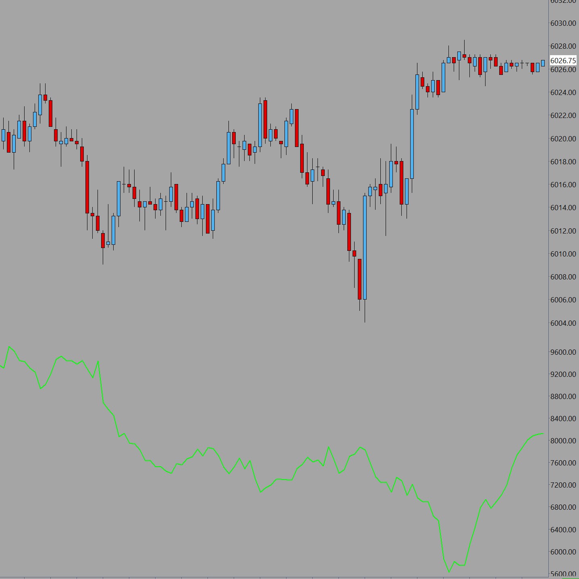Click the 6000.00 indicator scale label

pos(563,552)
